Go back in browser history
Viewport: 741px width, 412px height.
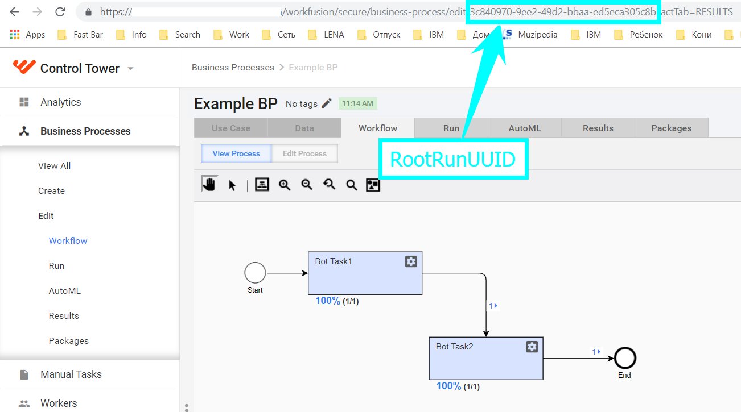14,11
